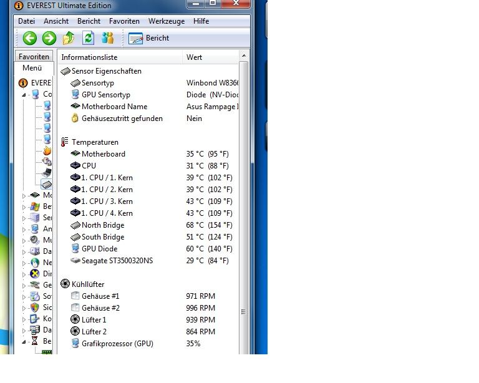Click the DirectX X icon in tree

(x=35, y=274)
